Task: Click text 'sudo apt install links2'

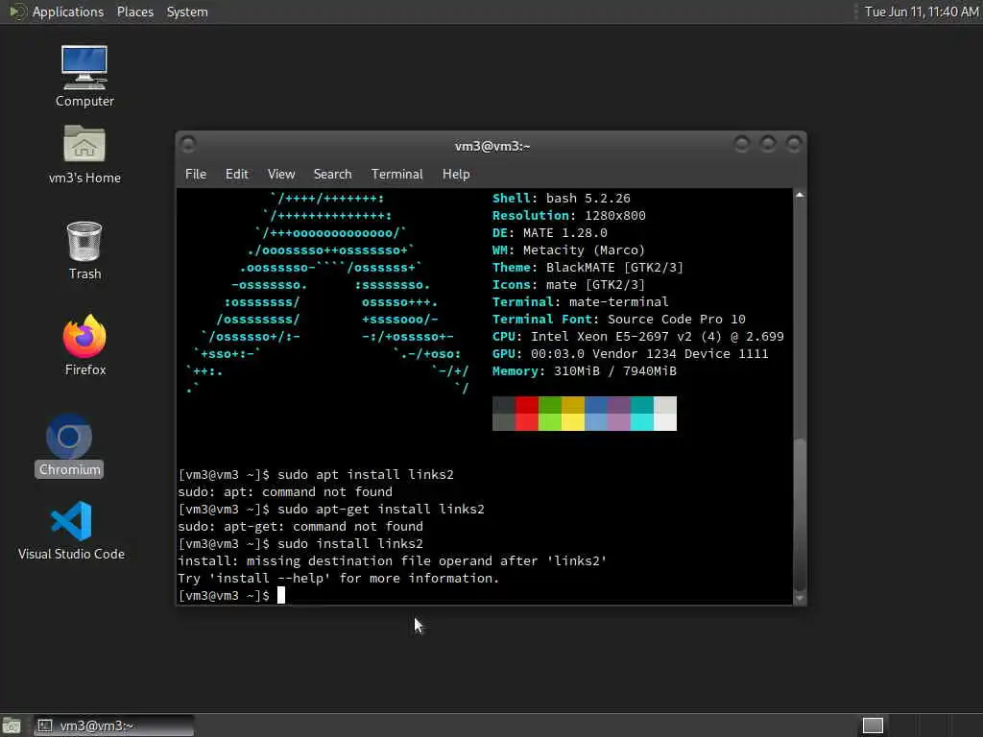Action: point(366,474)
